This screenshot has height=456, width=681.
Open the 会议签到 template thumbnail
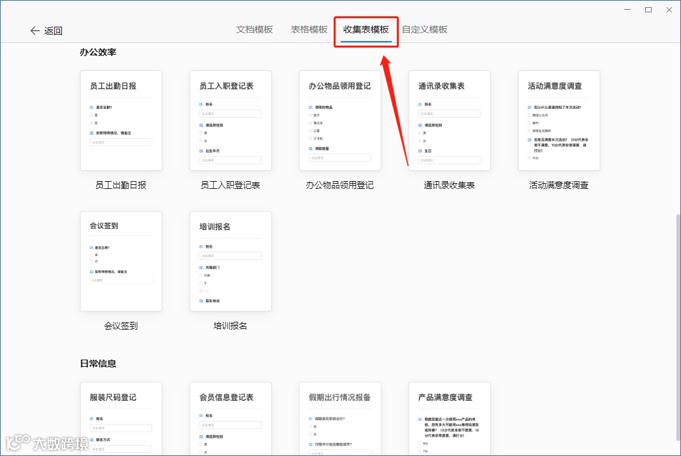click(x=121, y=261)
